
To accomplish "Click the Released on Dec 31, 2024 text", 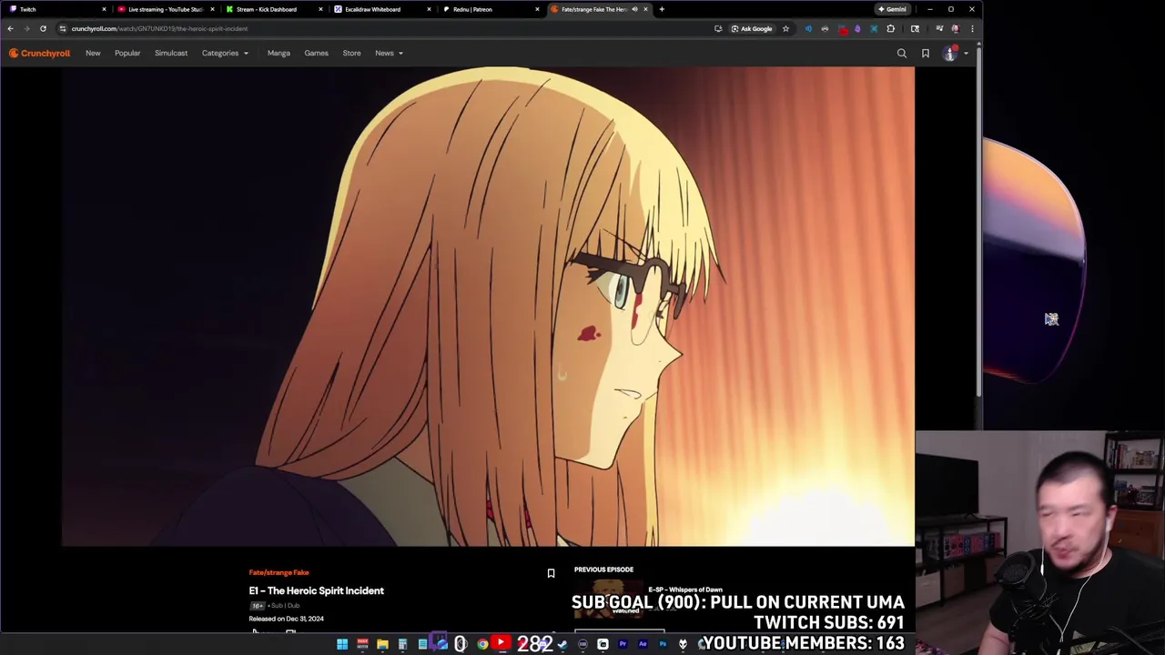I will click(x=286, y=619).
